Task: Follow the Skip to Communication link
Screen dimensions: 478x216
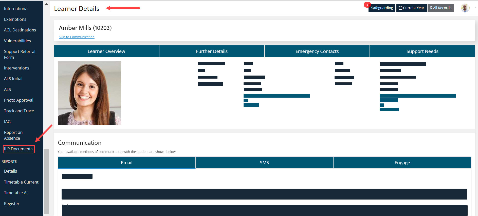Action: [x=77, y=37]
